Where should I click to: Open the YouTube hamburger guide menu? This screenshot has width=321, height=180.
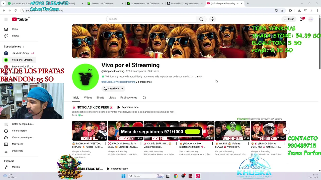pyautogui.click(x=6, y=19)
